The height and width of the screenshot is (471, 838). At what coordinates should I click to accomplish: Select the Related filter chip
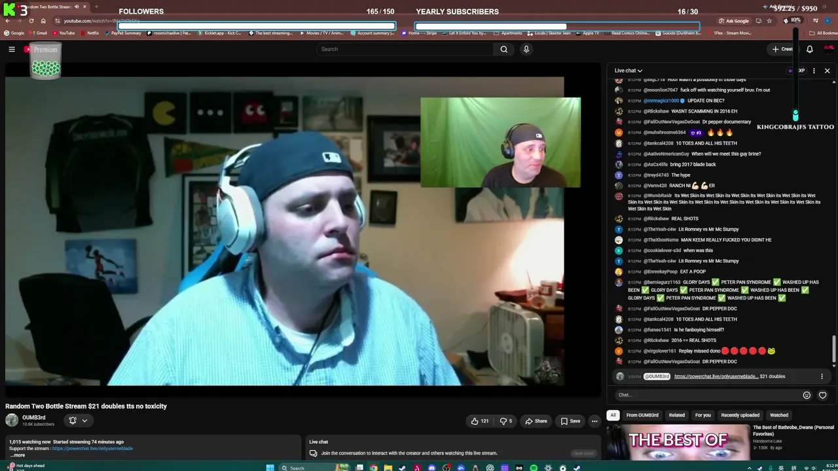[677, 415]
